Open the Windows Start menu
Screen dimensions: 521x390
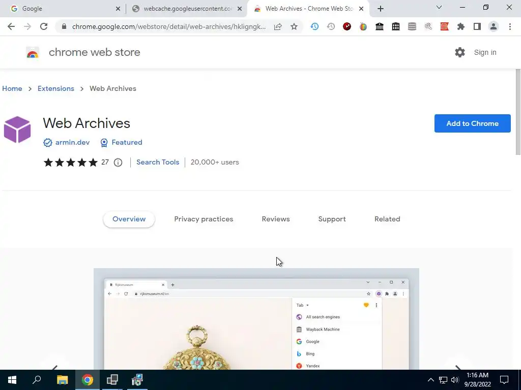(x=12, y=380)
